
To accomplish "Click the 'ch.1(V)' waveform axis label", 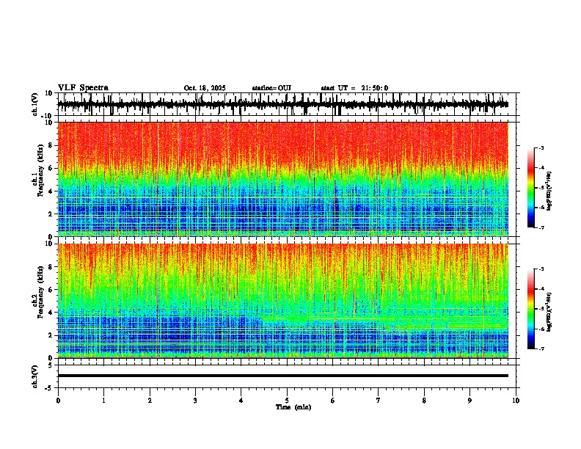I will pos(35,104).
